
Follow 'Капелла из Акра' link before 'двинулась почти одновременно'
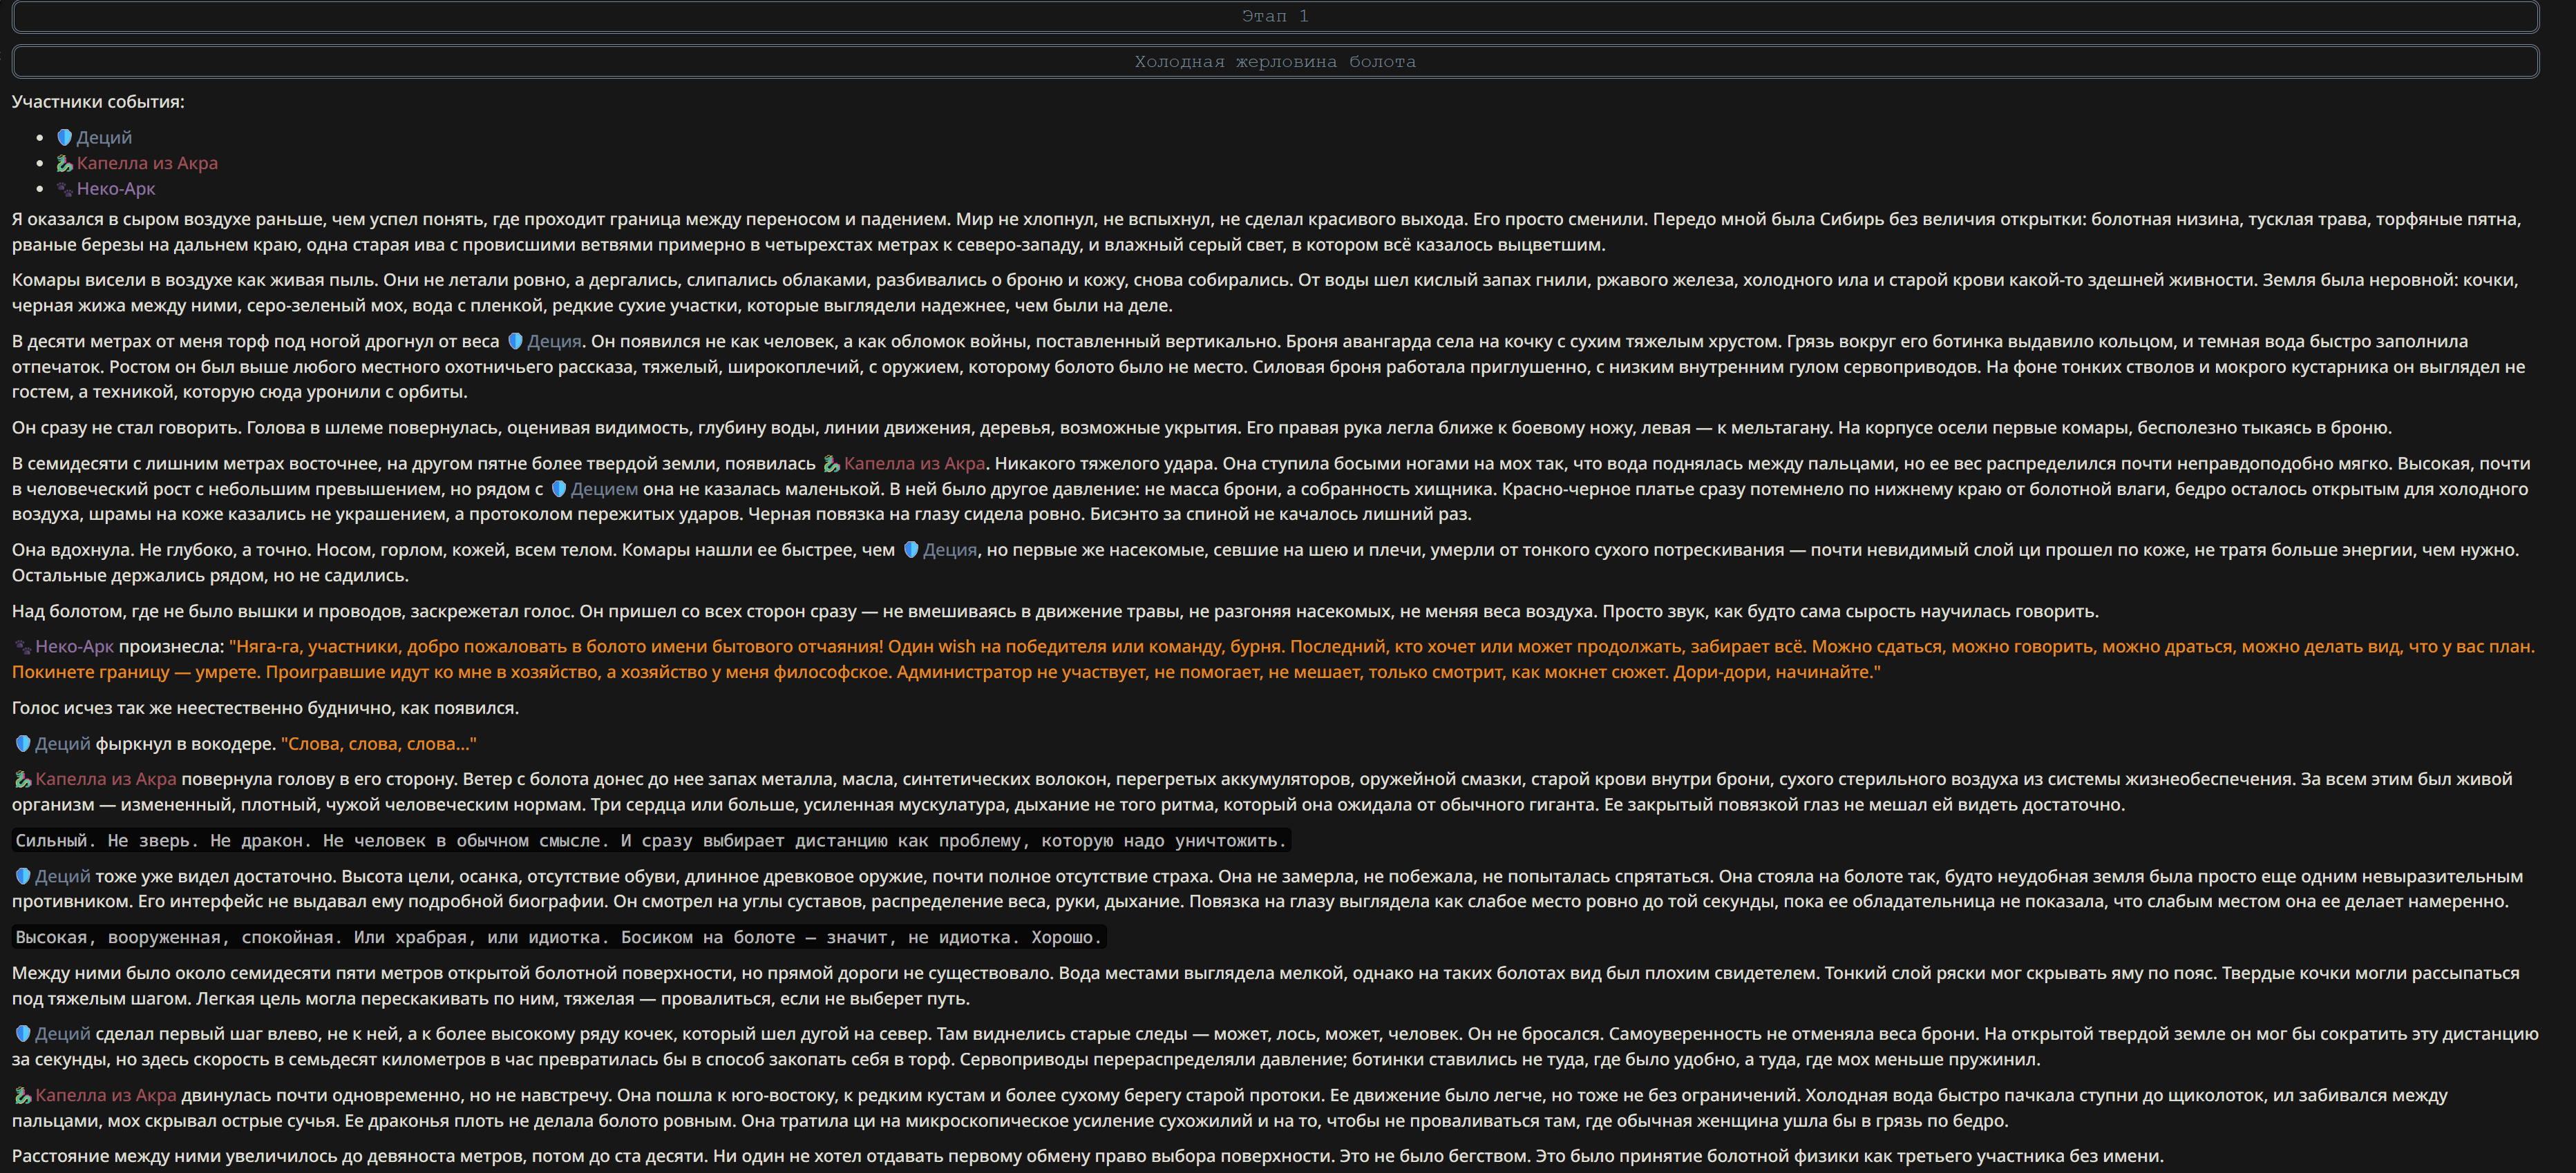106,1095
